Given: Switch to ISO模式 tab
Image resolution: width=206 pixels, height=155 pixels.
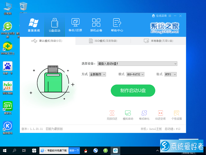Looking at the screenshot, I should click(x=103, y=41).
